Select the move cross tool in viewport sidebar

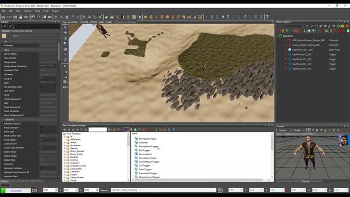point(66,33)
